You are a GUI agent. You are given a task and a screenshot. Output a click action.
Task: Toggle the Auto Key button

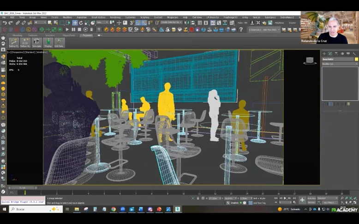point(311,198)
